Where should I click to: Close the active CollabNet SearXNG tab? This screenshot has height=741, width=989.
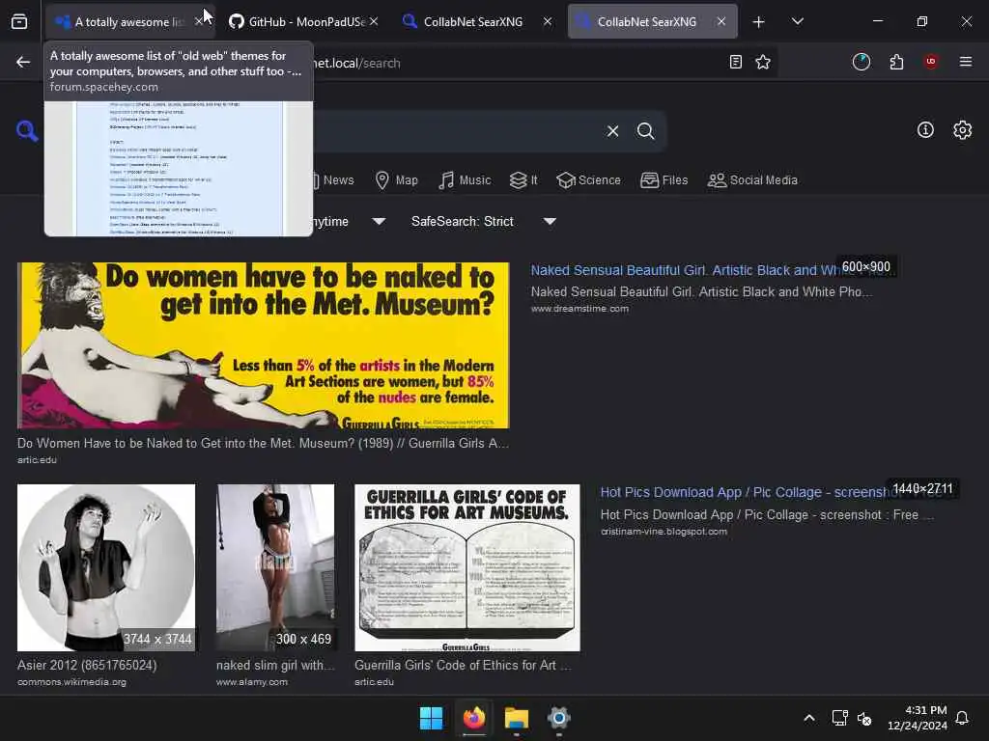click(721, 21)
